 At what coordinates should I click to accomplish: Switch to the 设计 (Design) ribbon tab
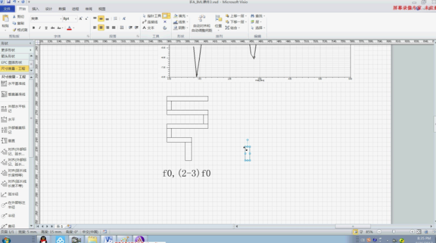pos(49,9)
